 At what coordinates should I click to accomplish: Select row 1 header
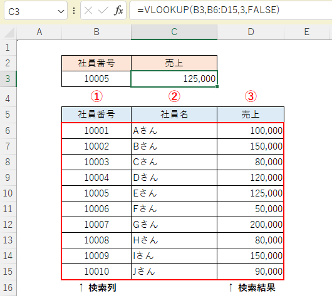[8, 48]
